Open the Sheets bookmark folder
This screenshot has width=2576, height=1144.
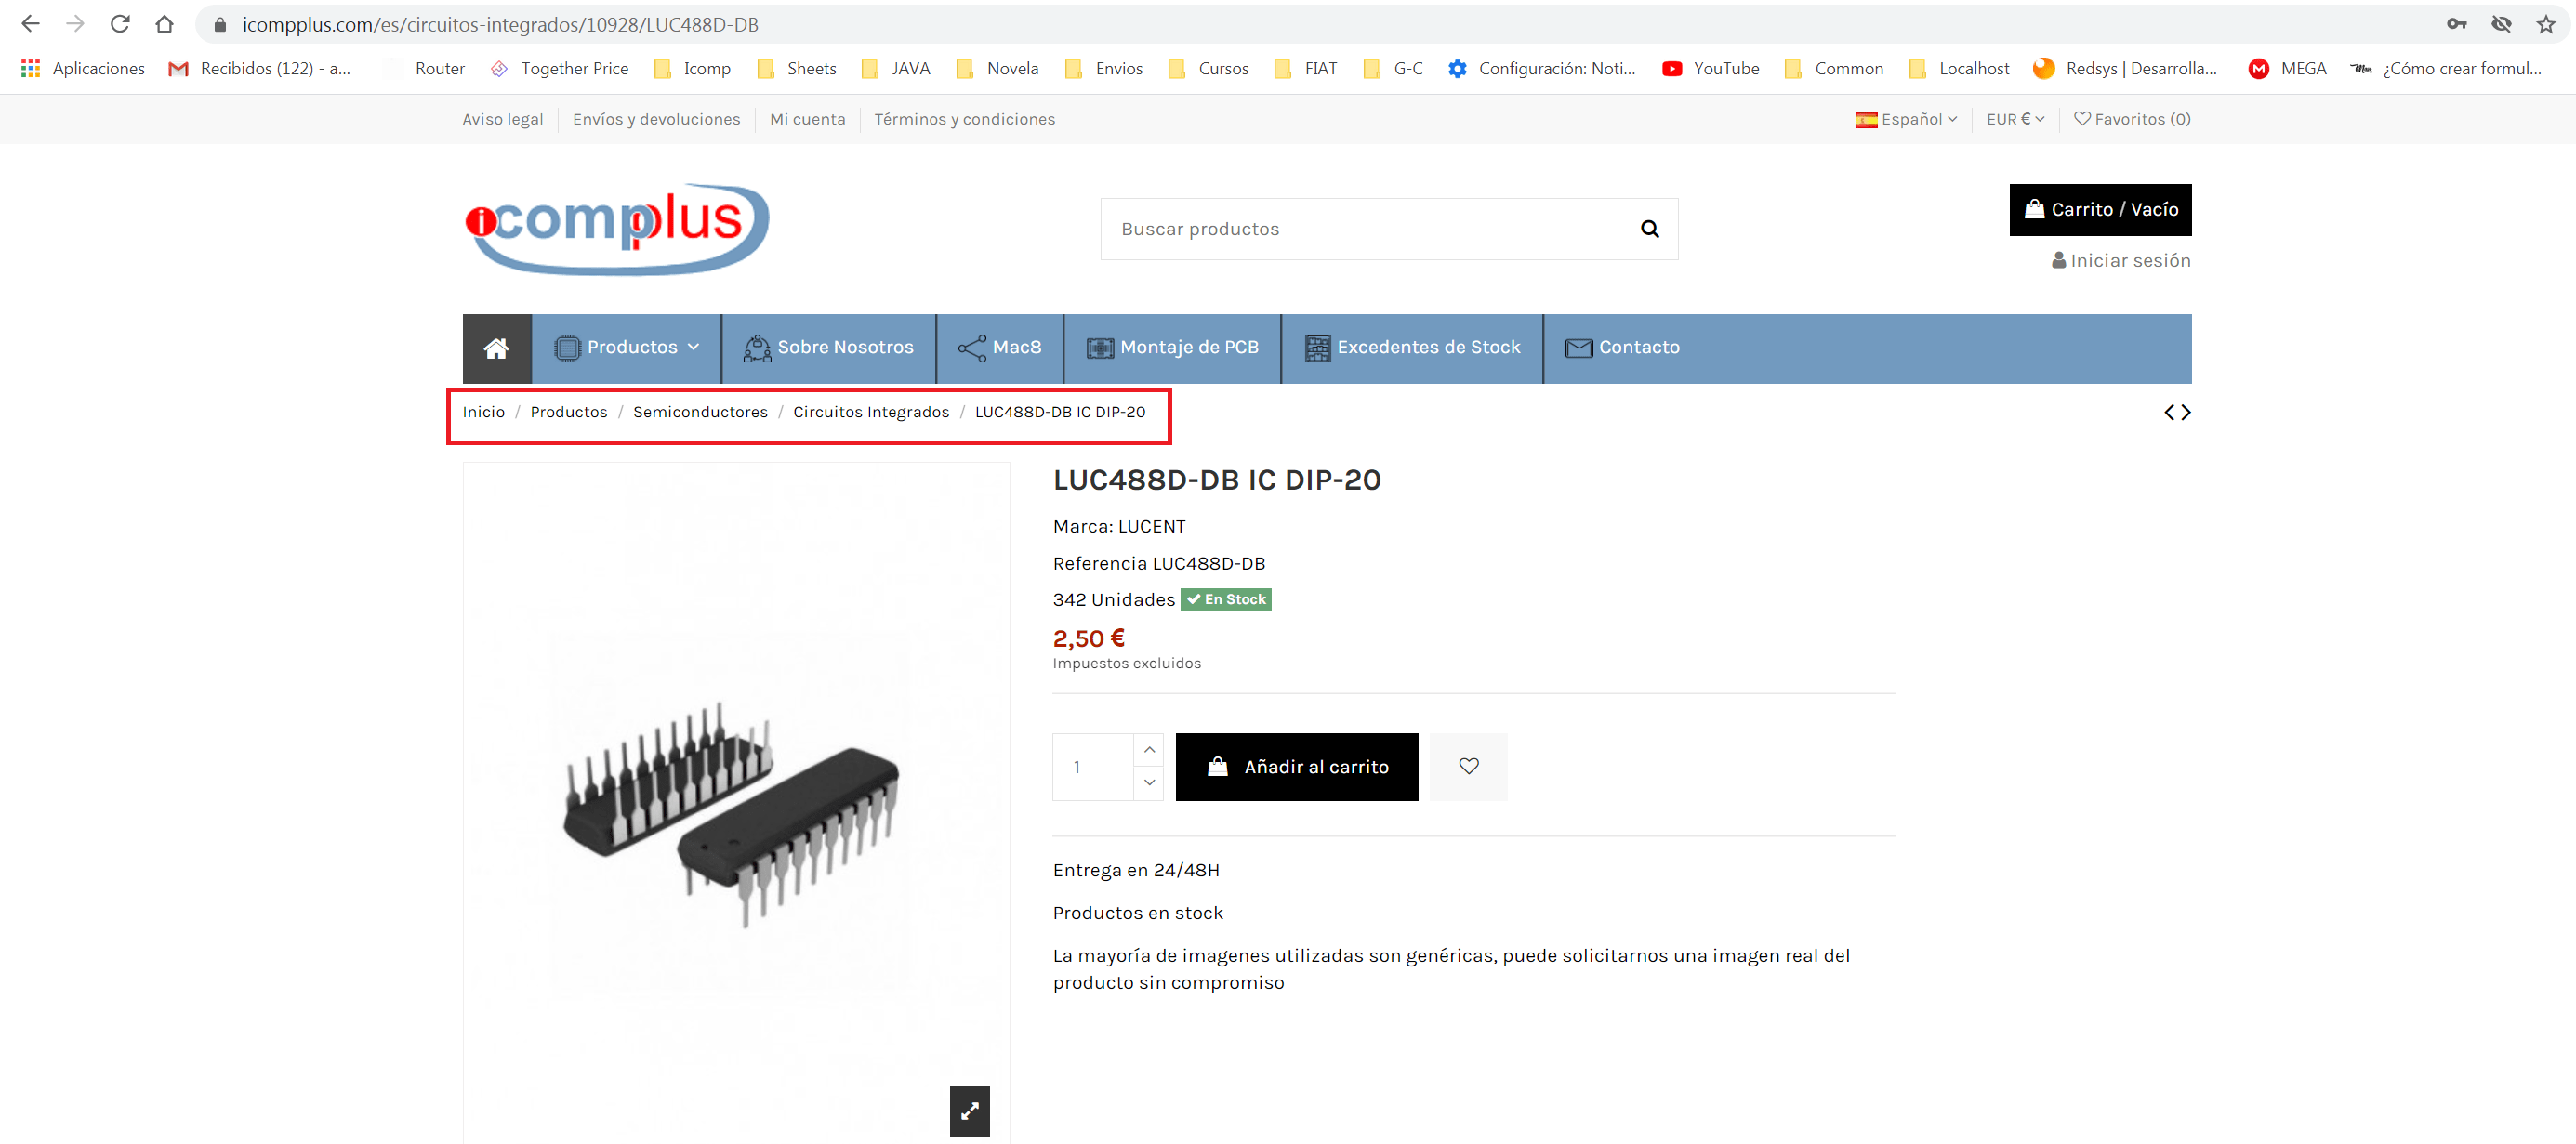[797, 68]
